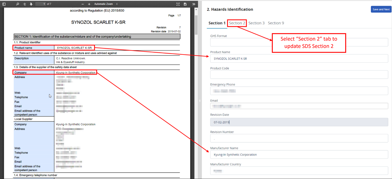Click the Product Name input field
Screen dimensions: 392x179
coord(299,58)
